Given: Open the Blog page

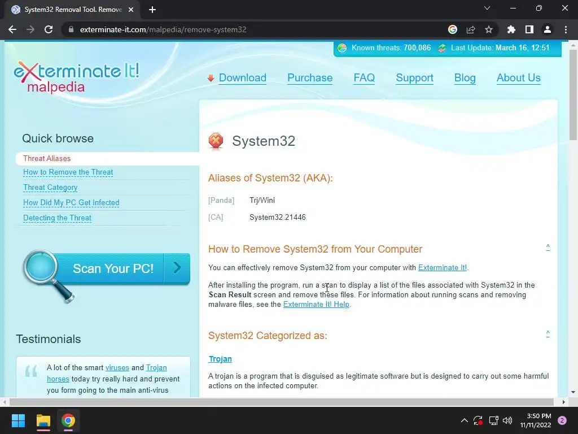Looking at the screenshot, I should [465, 78].
